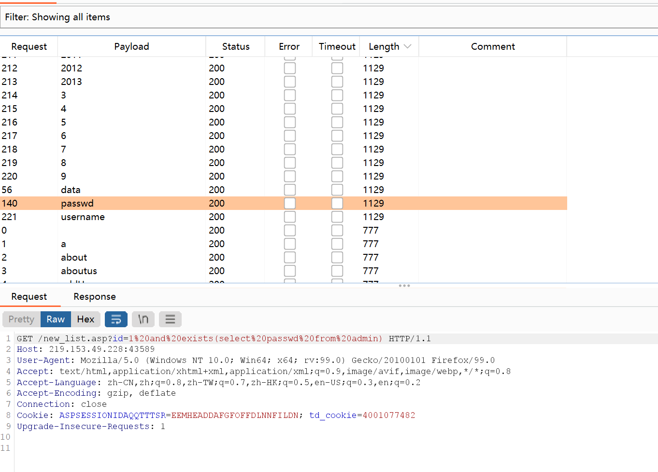Toggle Timeout checkbox in data row
The height and width of the screenshot is (472, 658).
pos(337,190)
